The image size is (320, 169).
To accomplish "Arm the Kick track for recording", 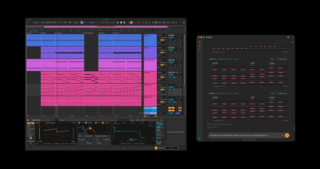I will coord(180,35).
